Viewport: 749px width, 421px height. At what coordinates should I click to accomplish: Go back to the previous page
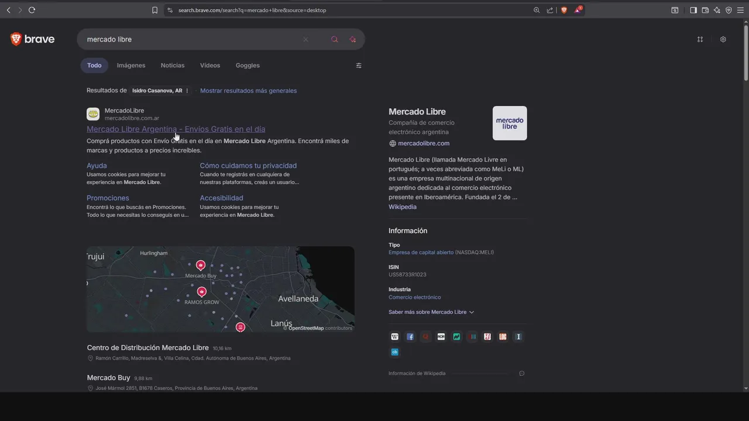point(8,10)
